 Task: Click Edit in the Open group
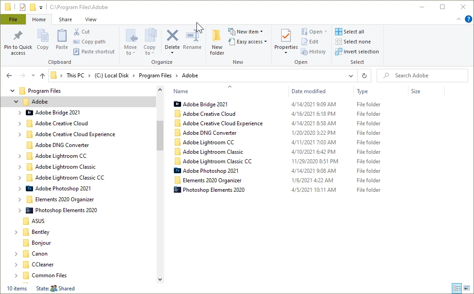tap(310, 42)
